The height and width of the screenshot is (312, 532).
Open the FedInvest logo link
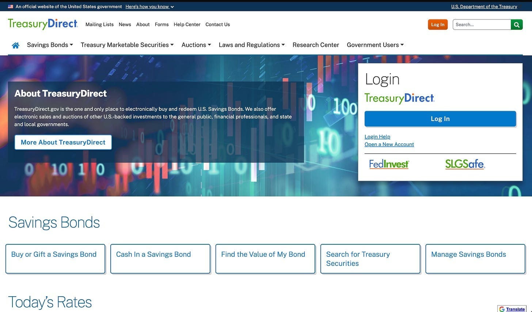tap(389, 164)
